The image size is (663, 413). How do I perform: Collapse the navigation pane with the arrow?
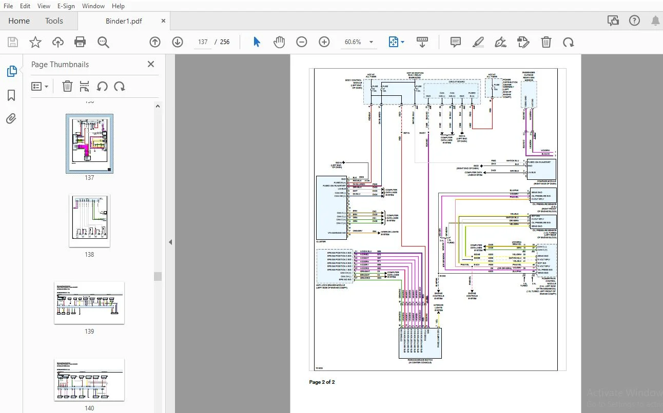point(170,242)
